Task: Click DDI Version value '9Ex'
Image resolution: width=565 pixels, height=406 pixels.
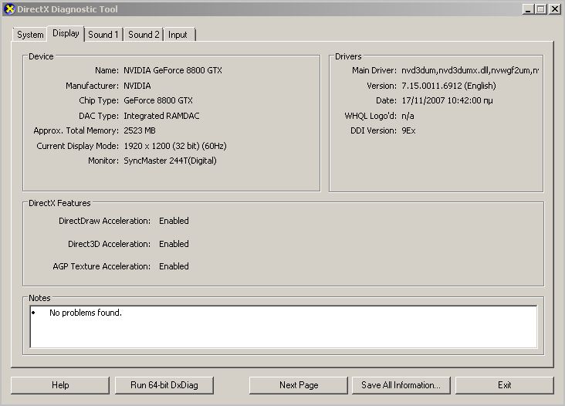Action: [408, 130]
